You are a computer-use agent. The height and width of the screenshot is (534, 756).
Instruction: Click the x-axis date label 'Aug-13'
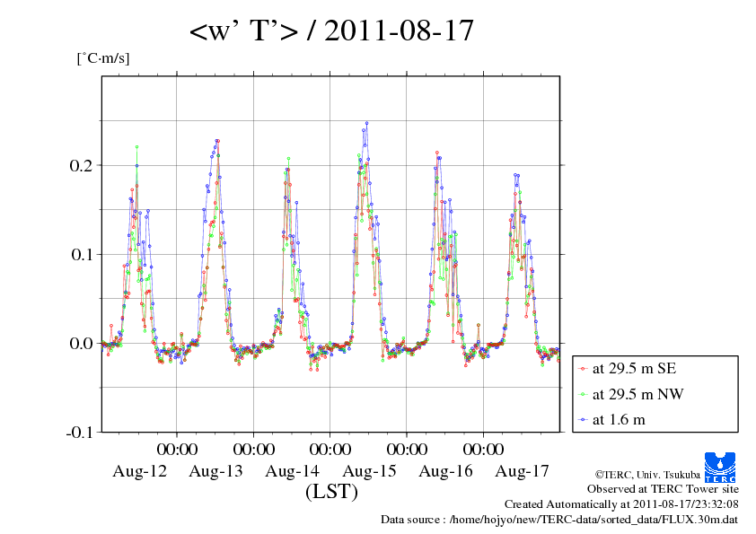(x=216, y=471)
